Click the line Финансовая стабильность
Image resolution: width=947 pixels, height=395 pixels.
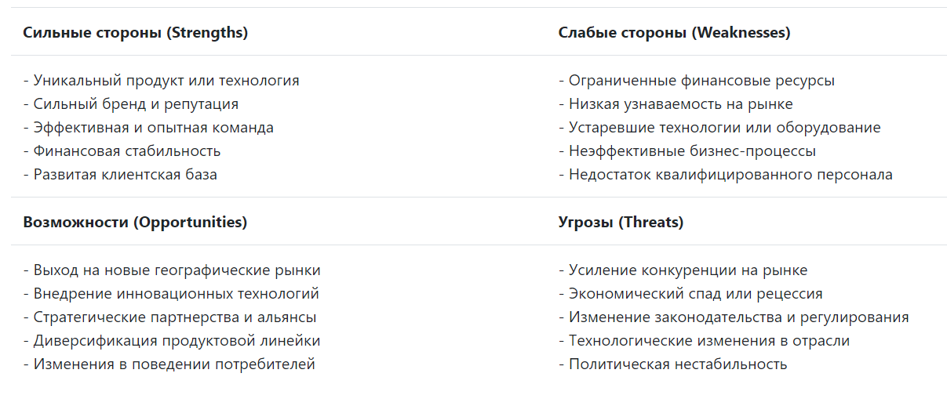tap(122, 151)
